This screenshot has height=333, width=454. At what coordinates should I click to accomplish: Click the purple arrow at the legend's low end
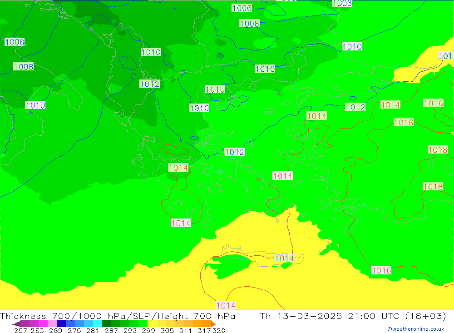(16, 324)
